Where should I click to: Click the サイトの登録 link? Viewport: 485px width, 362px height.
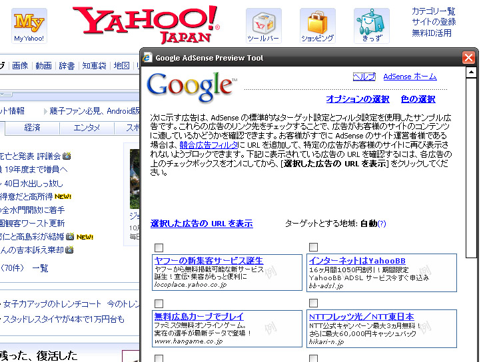click(x=434, y=22)
